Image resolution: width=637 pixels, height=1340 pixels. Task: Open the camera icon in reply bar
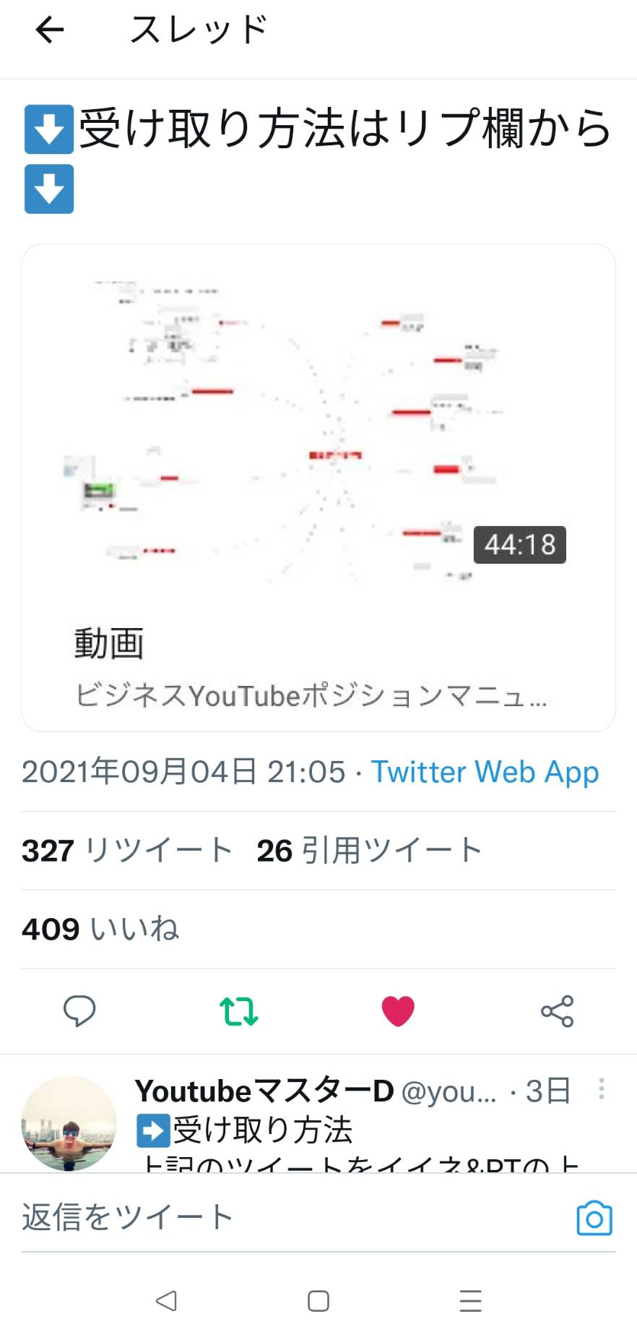point(594,1218)
